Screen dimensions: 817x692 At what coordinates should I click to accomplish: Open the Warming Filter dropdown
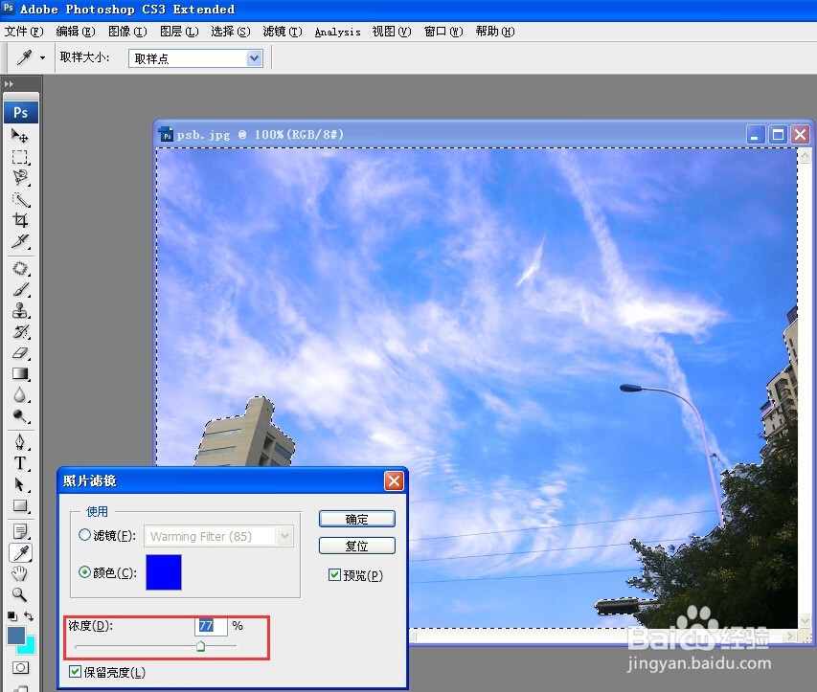click(285, 536)
